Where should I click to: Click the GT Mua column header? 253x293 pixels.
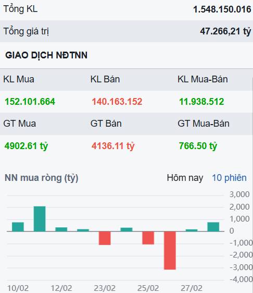20,124
